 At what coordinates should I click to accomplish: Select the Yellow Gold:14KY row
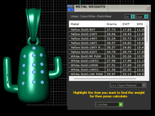[x=107, y=38]
